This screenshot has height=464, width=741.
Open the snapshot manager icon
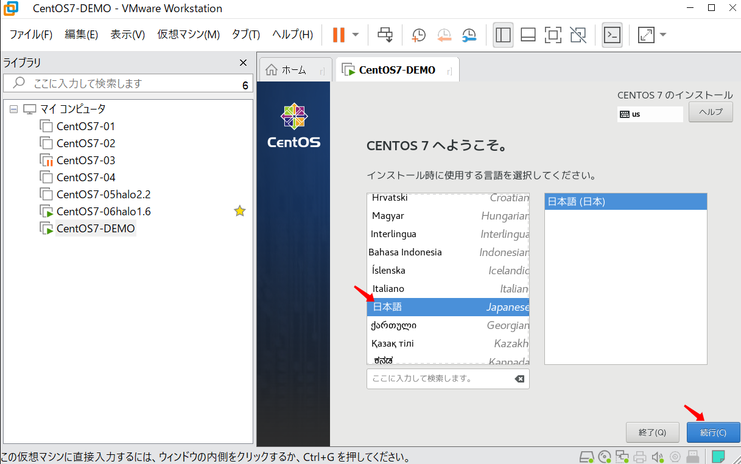(469, 35)
